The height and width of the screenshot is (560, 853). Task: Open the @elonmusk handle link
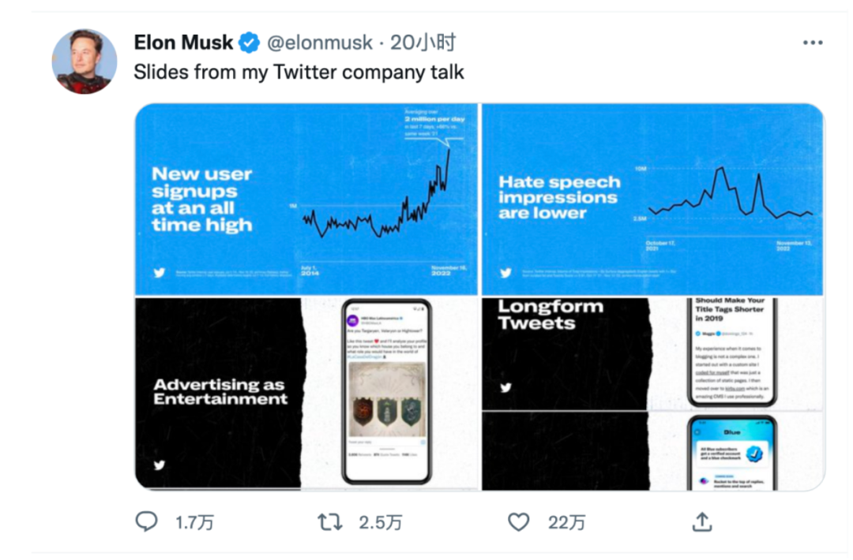tap(320, 43)
